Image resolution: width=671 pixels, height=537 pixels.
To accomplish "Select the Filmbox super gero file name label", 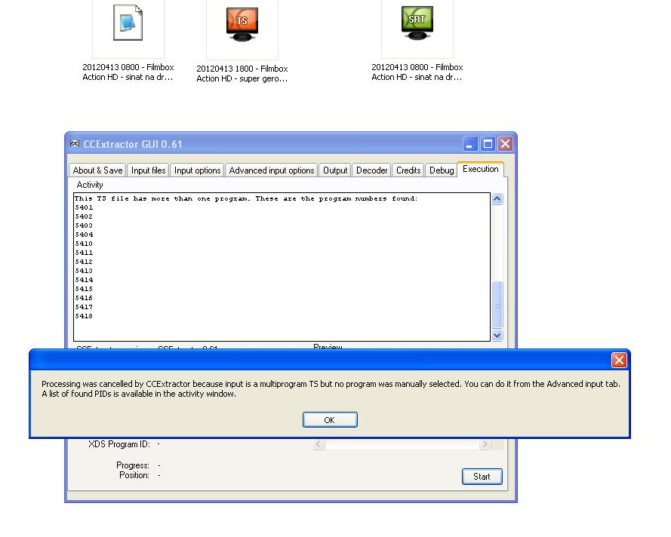I will 242,74.
